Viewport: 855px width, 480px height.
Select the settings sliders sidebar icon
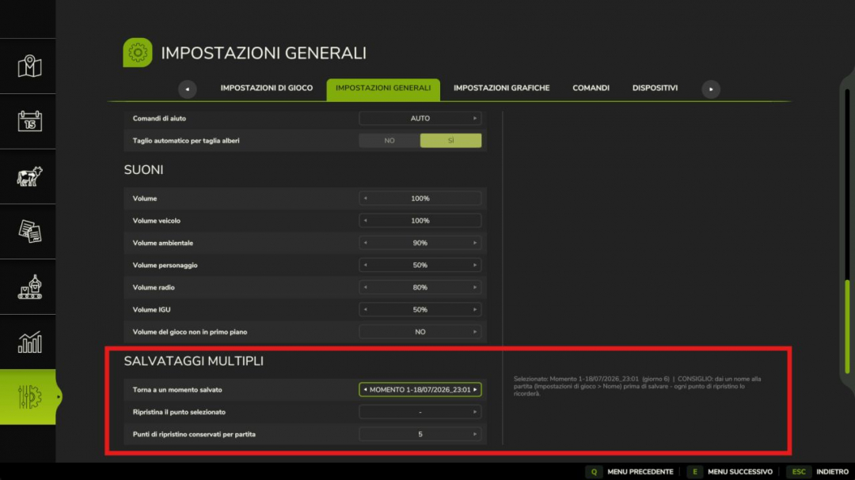29,397
